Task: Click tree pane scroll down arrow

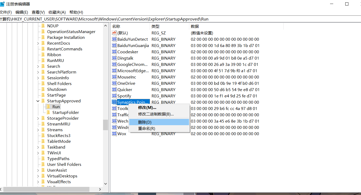Action: 106,184
